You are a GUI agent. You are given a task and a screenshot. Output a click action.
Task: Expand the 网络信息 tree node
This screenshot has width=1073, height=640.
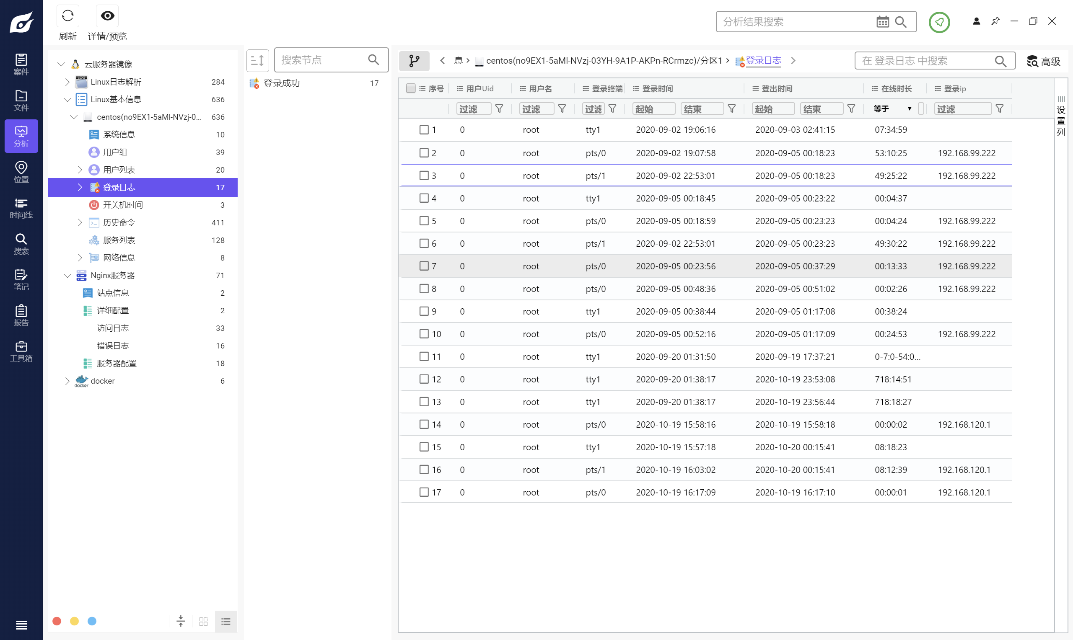(x=80, y=258)
